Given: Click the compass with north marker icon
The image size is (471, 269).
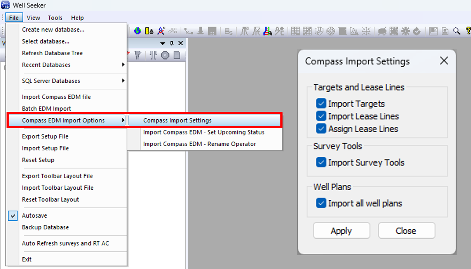Looking at the screenshot, I should click(x=161, y=31).
